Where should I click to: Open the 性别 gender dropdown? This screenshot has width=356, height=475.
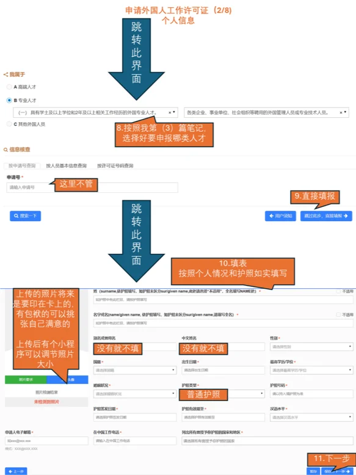[x=311, y=347]
